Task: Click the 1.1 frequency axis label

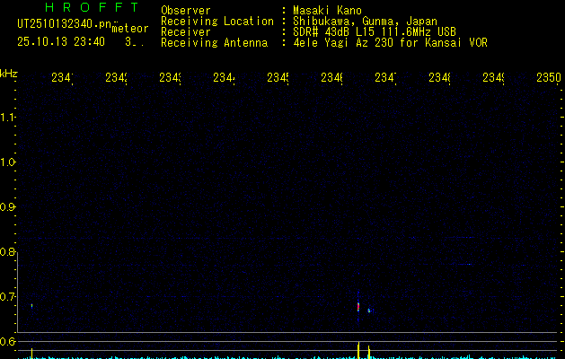Action: pyautogui.click(x=8, y=117)
